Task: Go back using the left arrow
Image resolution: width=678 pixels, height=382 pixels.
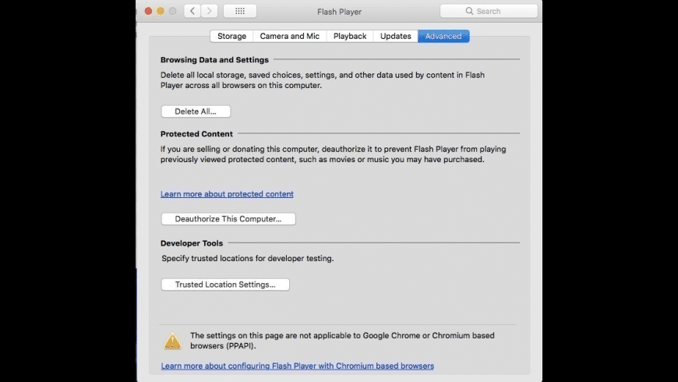Action: coord(192,11)
